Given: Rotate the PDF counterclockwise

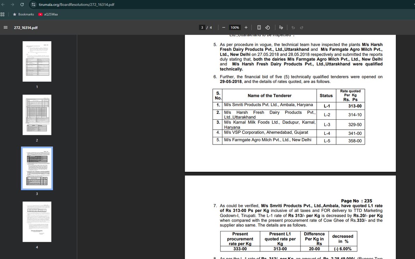Looking at the screenshot, I should (267, 28).
